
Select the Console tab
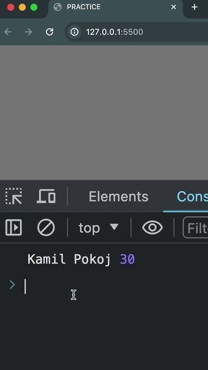(x=192, y=196)
